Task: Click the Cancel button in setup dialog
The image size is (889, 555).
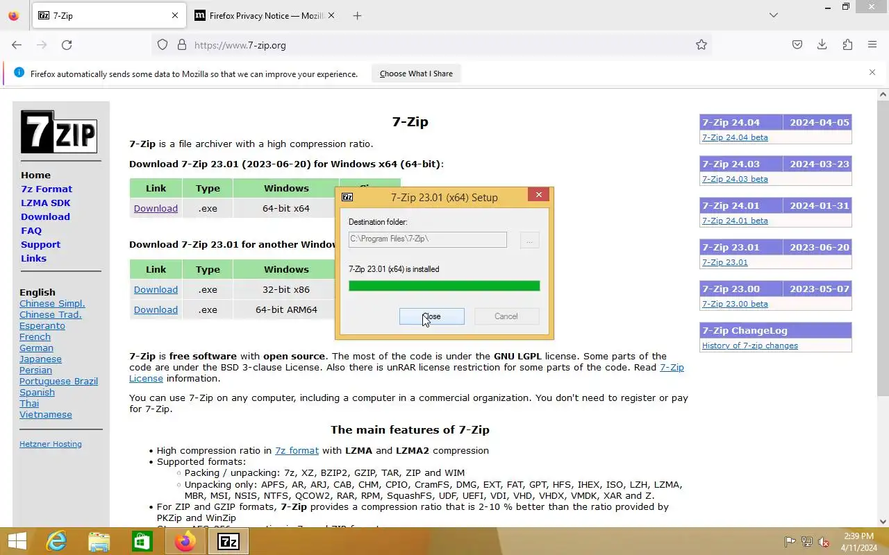Action: 506,316
